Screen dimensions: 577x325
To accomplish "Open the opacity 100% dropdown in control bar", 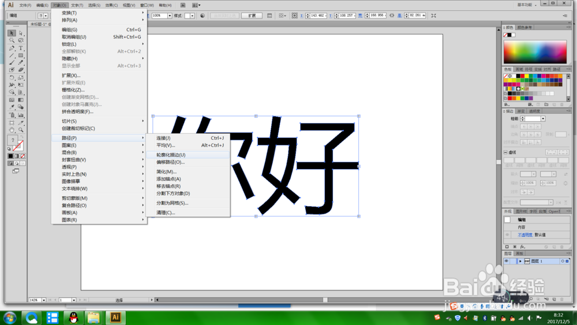I will [x=170, y=16].
